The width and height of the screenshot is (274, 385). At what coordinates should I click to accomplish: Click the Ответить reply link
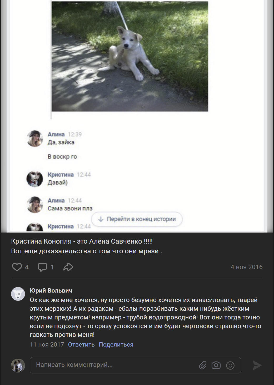(x=81, y=344)
